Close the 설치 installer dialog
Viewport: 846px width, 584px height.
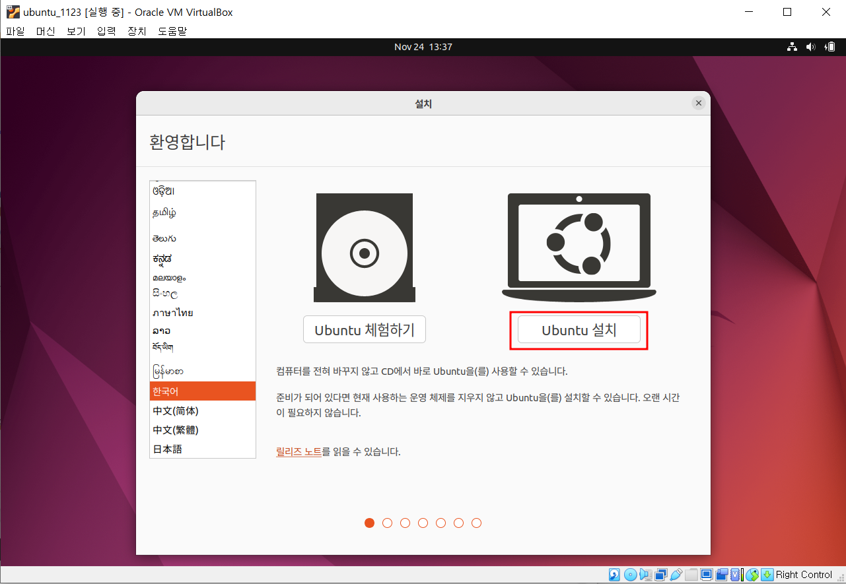point(698,103)
